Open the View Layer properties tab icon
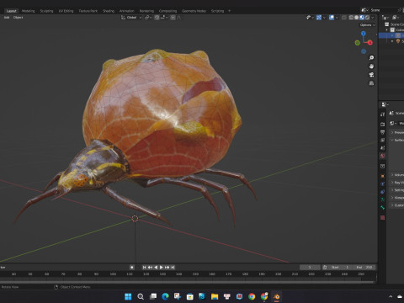This screenshot has height=303, width=404. pos(383,140)
